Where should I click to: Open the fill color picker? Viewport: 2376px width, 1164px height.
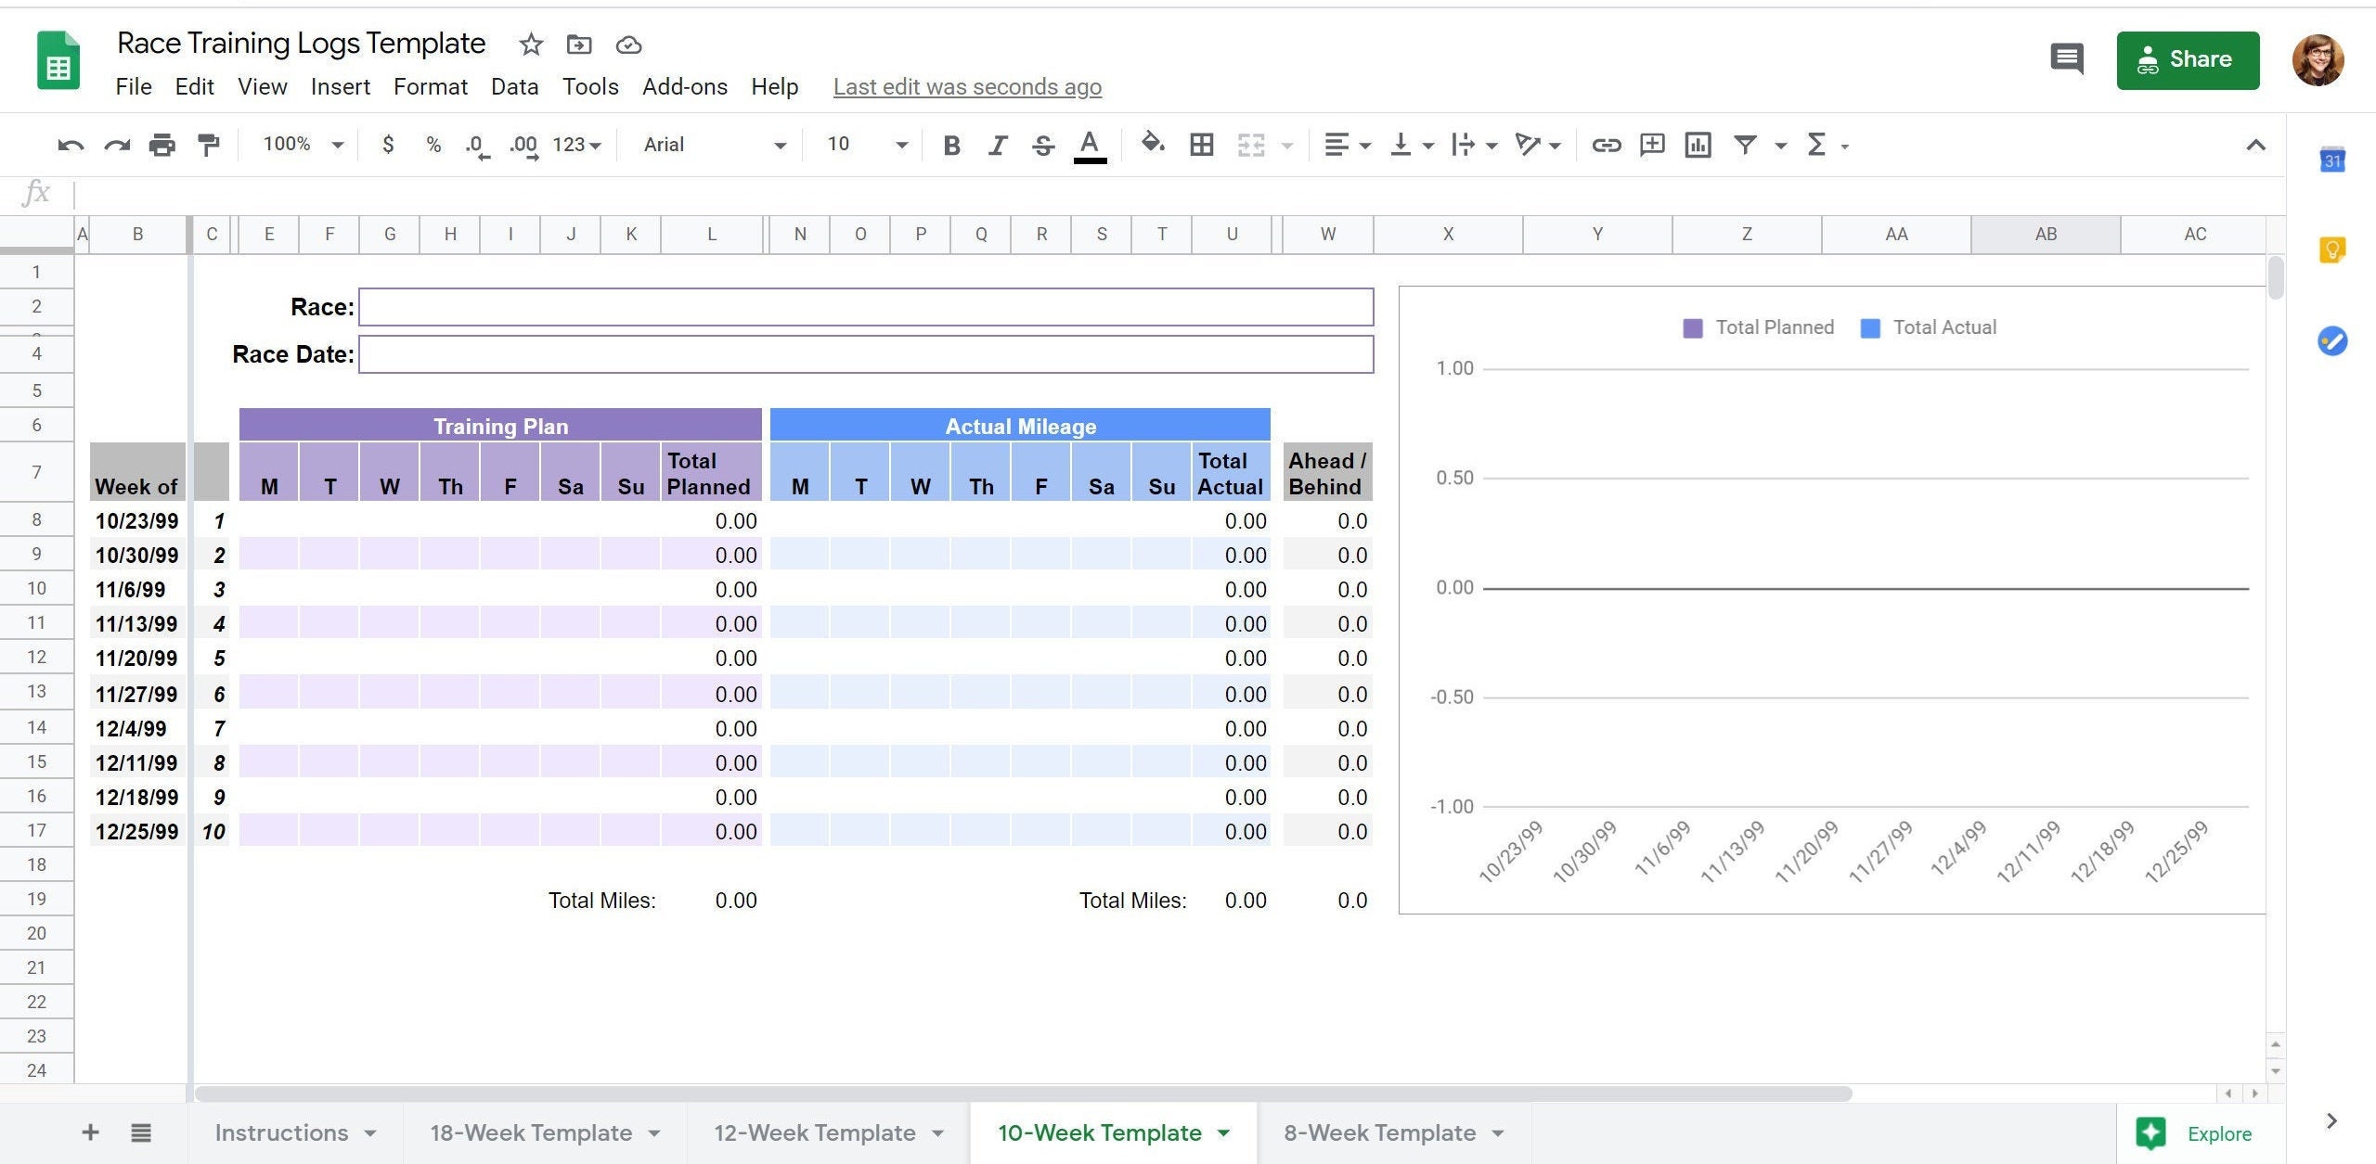tap(1152, 145)
